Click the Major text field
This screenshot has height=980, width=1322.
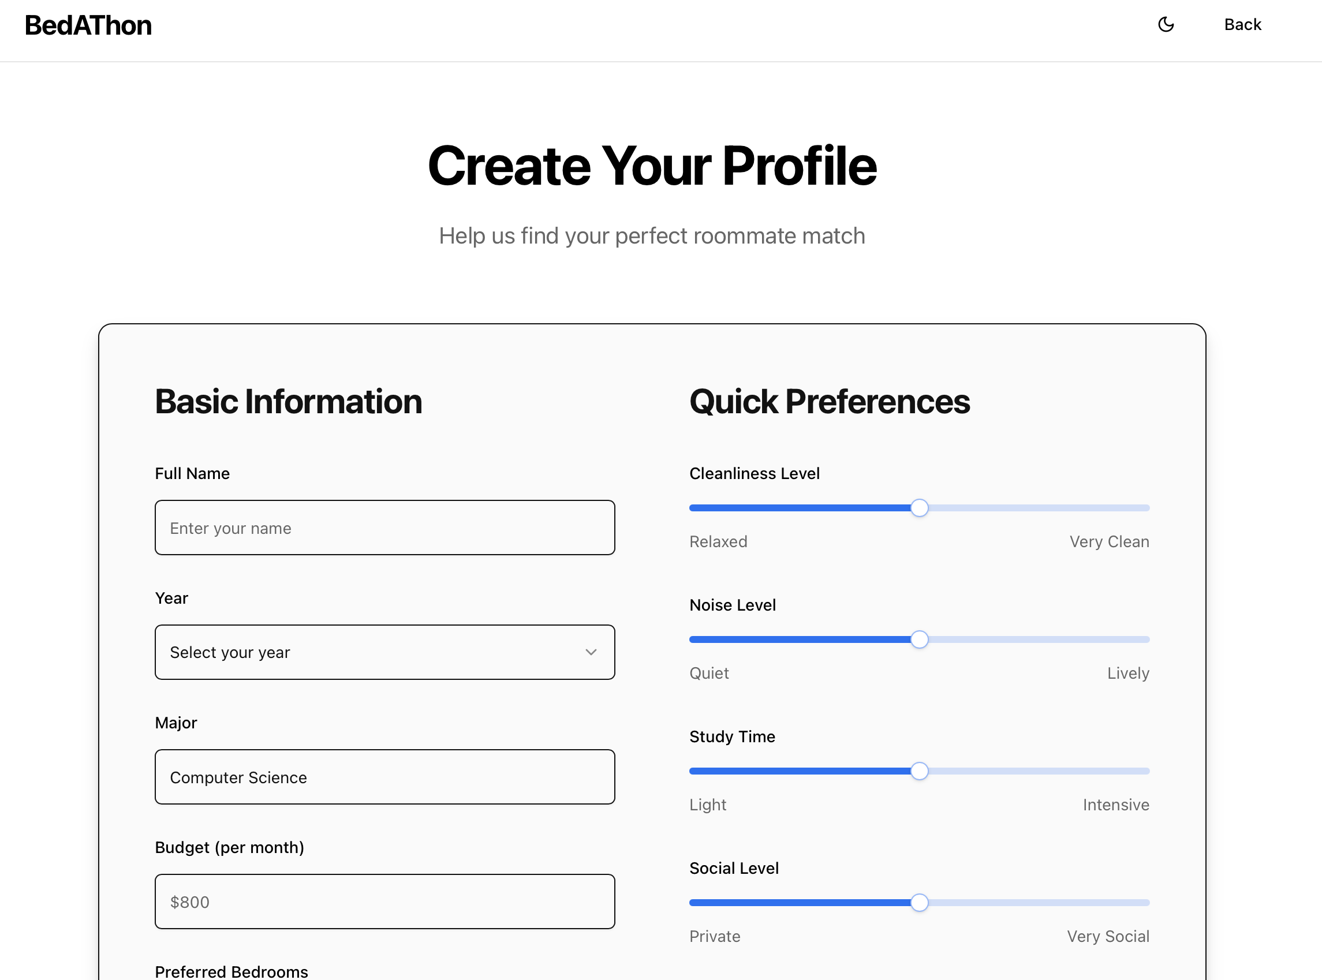coord(384,776)
